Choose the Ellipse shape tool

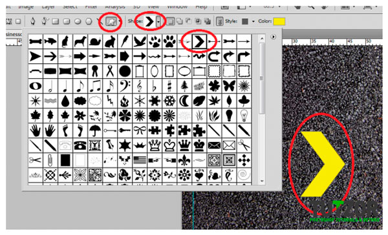point(78,21)
